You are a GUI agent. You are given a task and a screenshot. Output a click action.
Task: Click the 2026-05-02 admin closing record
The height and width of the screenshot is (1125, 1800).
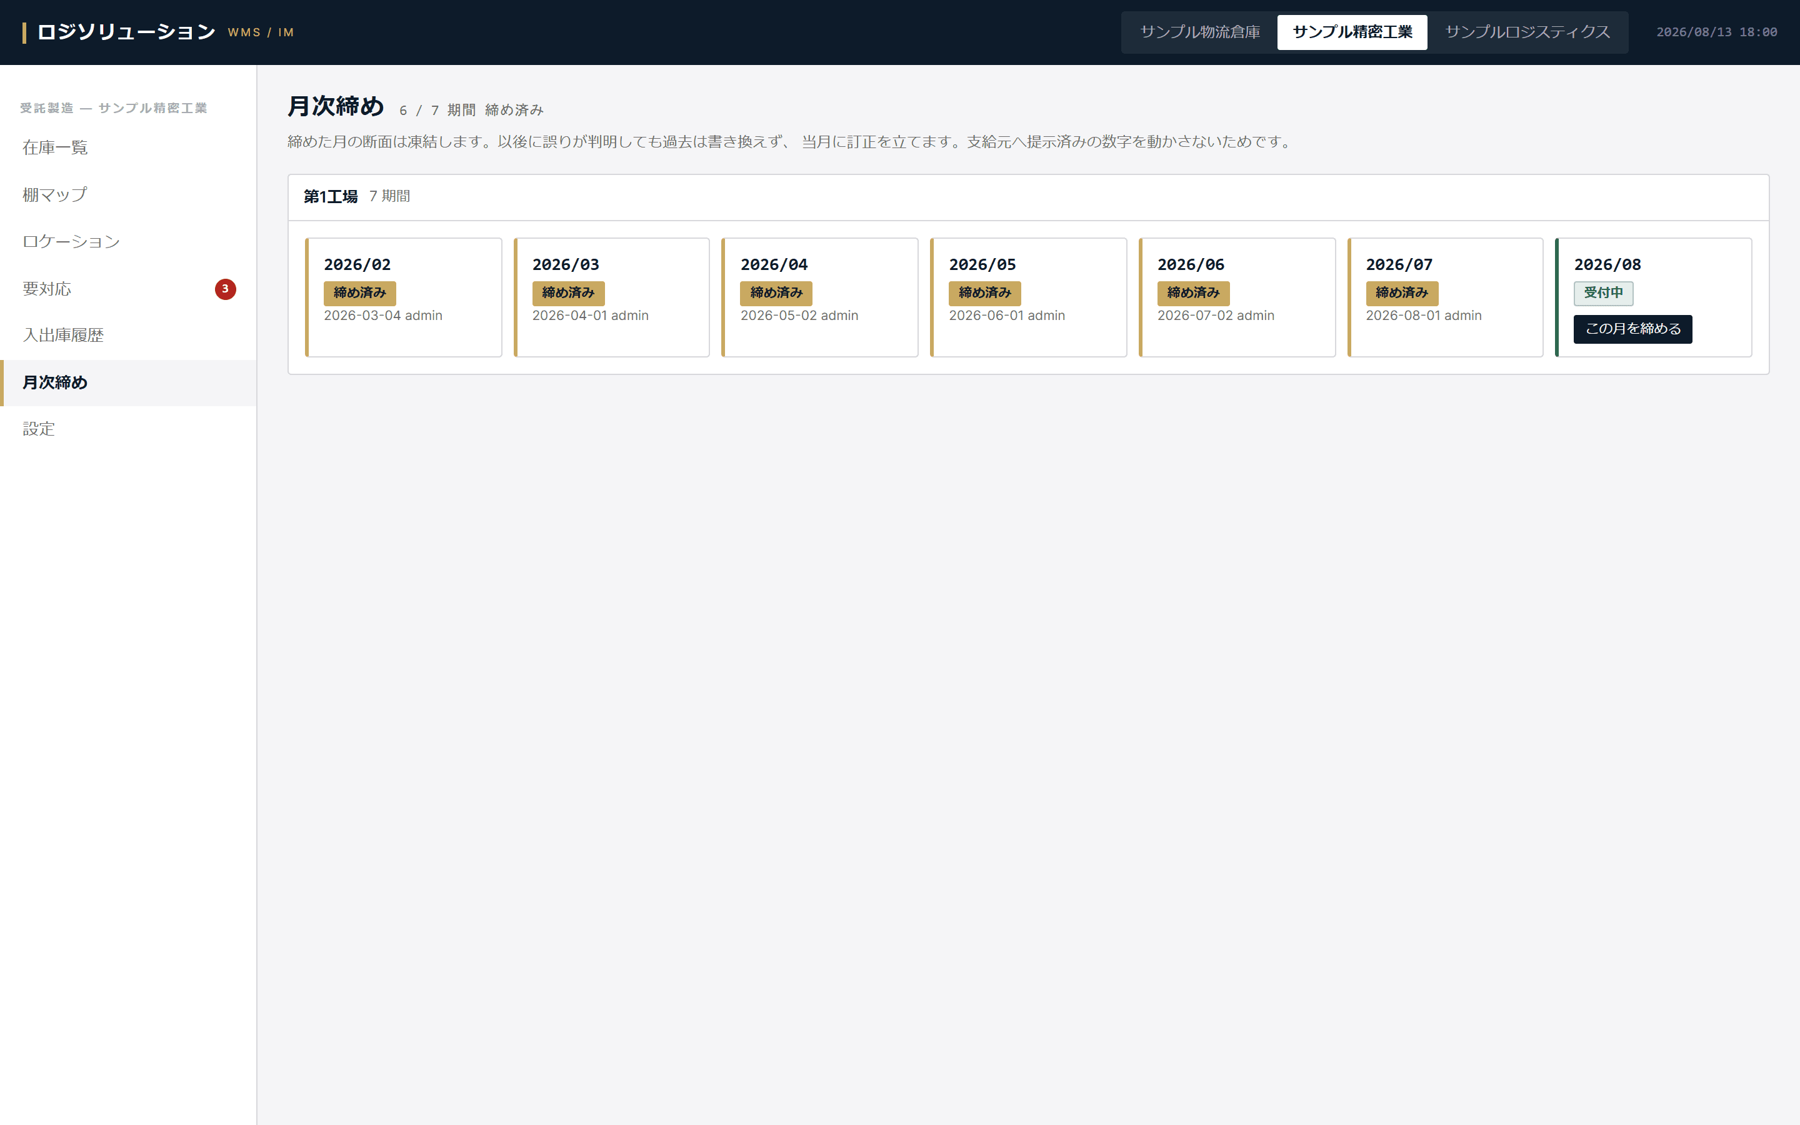coord(799,316)
